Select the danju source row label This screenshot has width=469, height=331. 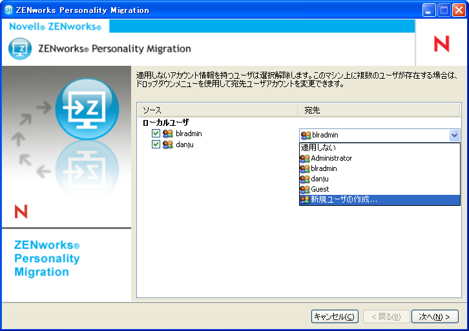(x=185, y=145)
